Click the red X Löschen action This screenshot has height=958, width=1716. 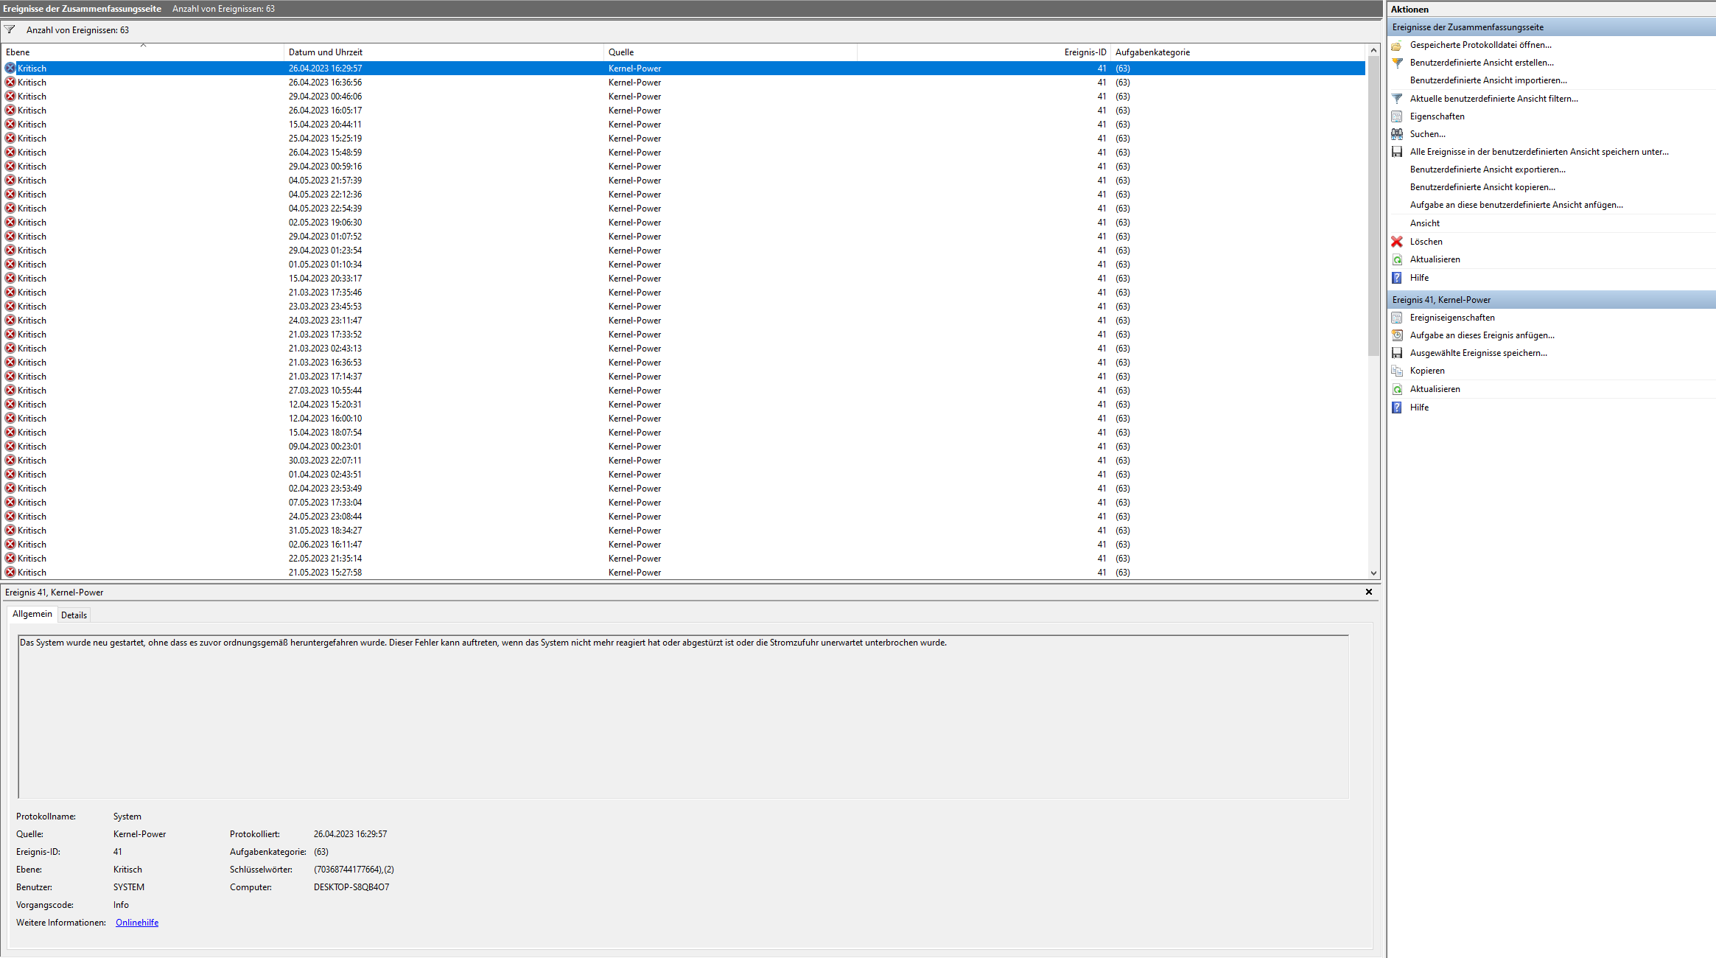click(x=1397, y=242)
